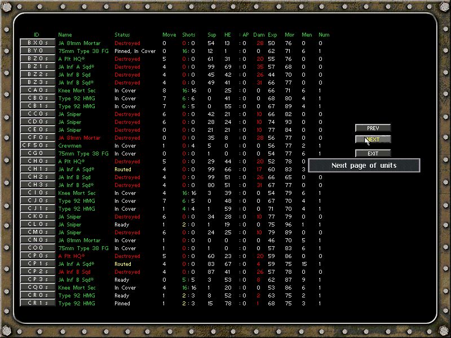
Task: Select unit ID button CH2s
Action: (37, 177)
